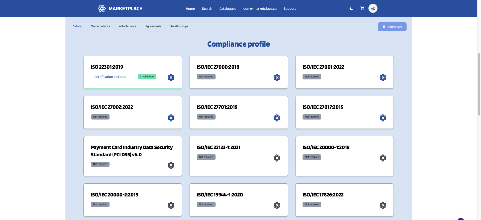Click the ISO/IEC 27000:2018 card title
The height and width of the screenshot is (220, 481).
click(x=218, y=67)
